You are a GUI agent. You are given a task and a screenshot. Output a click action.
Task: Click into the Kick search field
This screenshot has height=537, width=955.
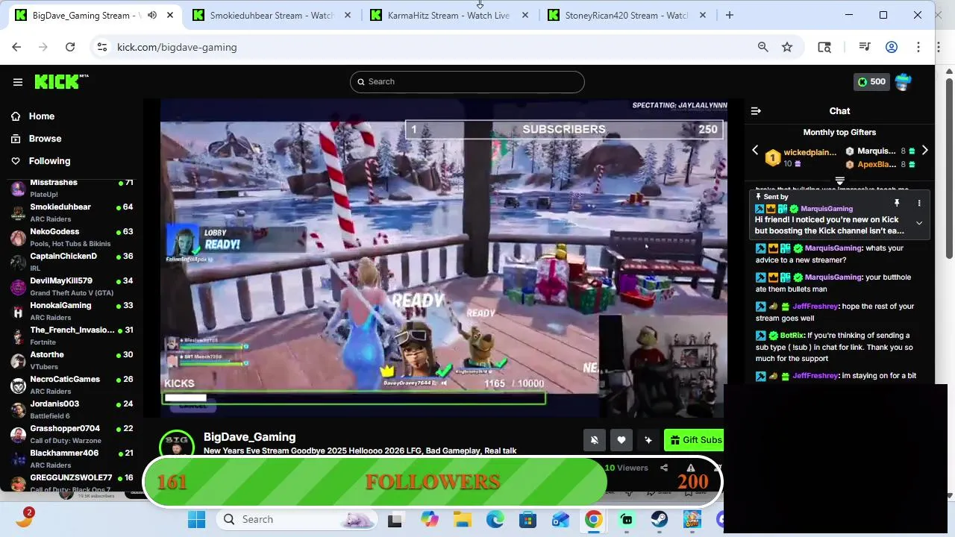click(467, 82)
